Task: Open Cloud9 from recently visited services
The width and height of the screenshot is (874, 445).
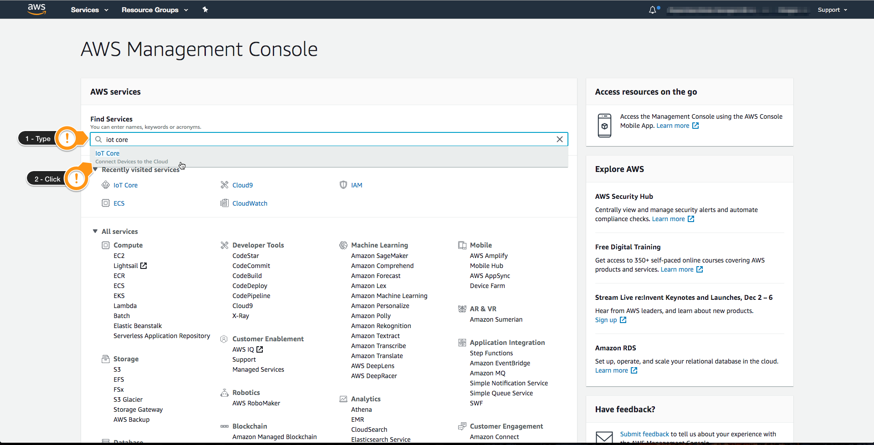Action: point(242,185)
